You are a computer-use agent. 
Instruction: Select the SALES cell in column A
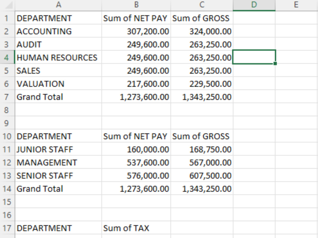[59, 71]
